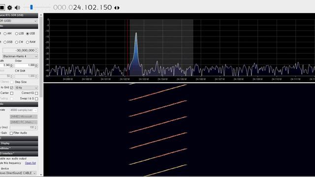Viewport: 315px width, 177px height.
Task: Click the red tuning line in the spectrum
Action: 127,48
